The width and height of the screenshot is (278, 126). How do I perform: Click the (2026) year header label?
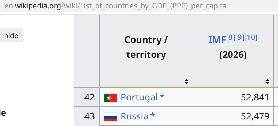click(x=233, y=55)
